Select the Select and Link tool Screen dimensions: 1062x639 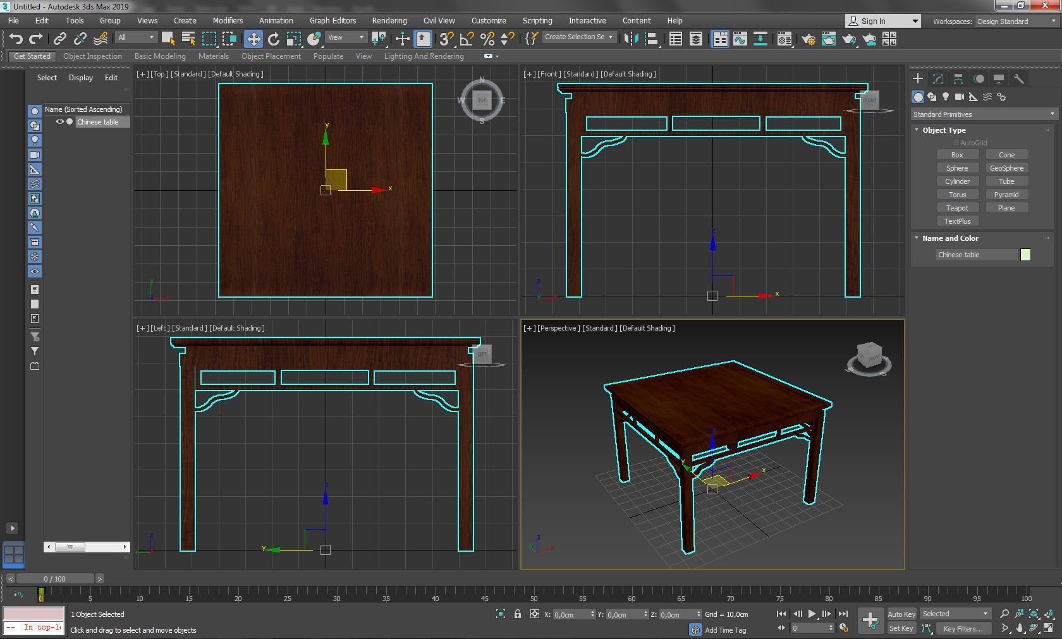point(59,39)
